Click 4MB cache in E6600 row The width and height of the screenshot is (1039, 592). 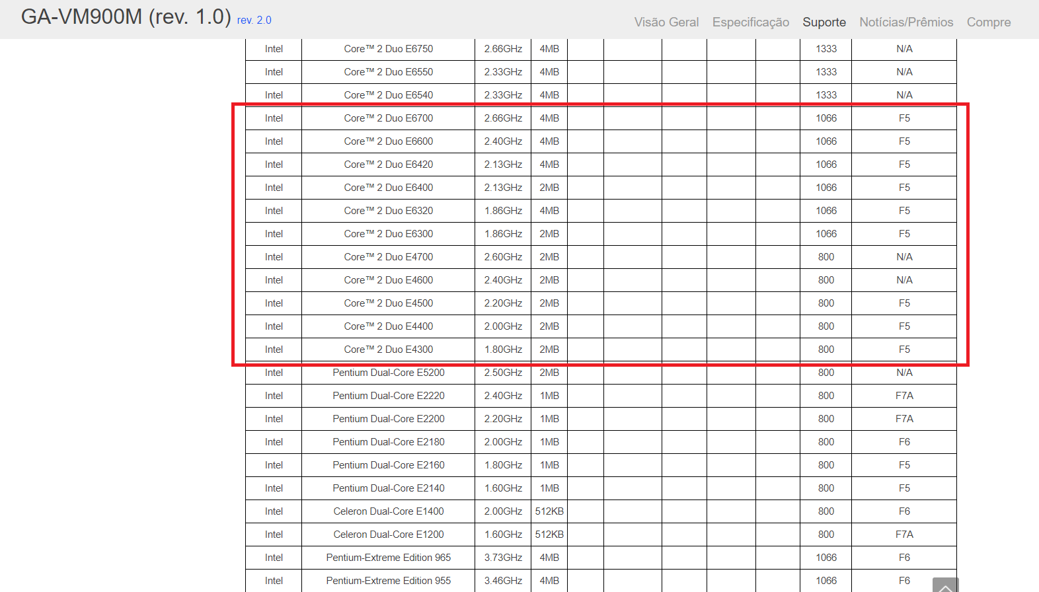point(549,141)
